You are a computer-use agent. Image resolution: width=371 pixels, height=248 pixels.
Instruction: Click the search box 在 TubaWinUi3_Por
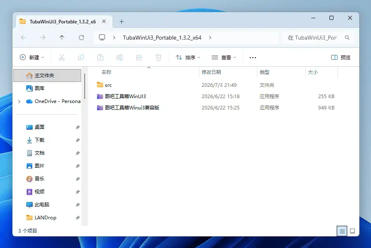(319, 38)
